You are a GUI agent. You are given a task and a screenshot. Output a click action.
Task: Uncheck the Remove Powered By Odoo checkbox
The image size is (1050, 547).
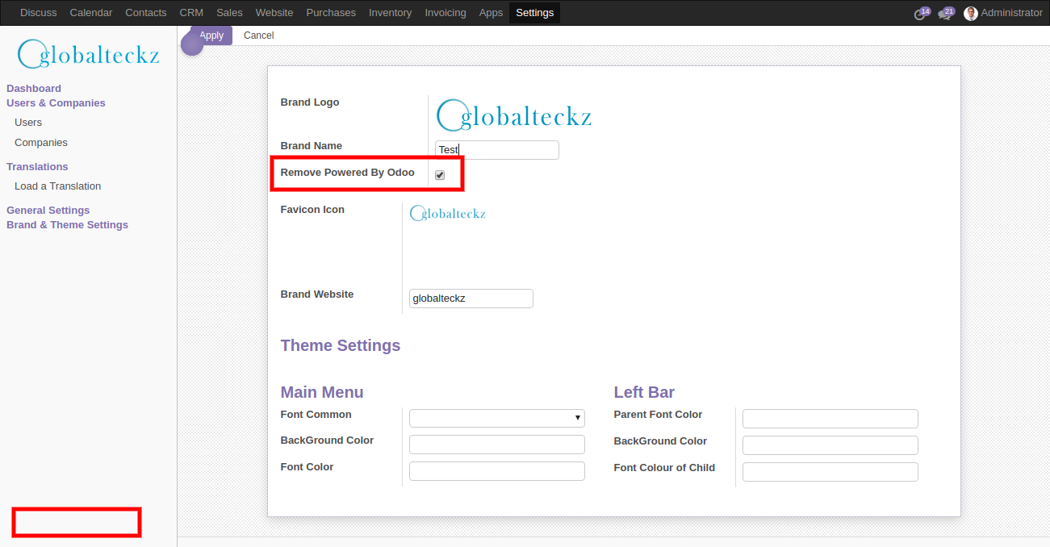[440, 175]
